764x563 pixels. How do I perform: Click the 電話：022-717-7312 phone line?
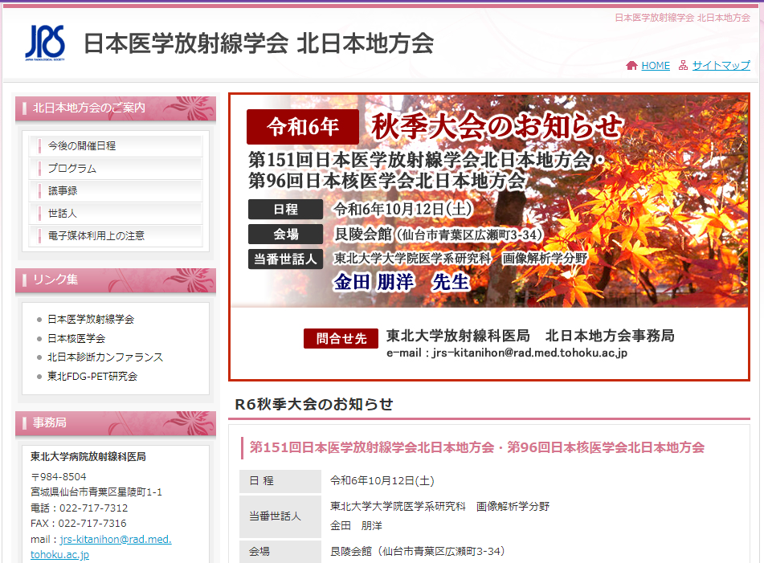click(79, 508)
